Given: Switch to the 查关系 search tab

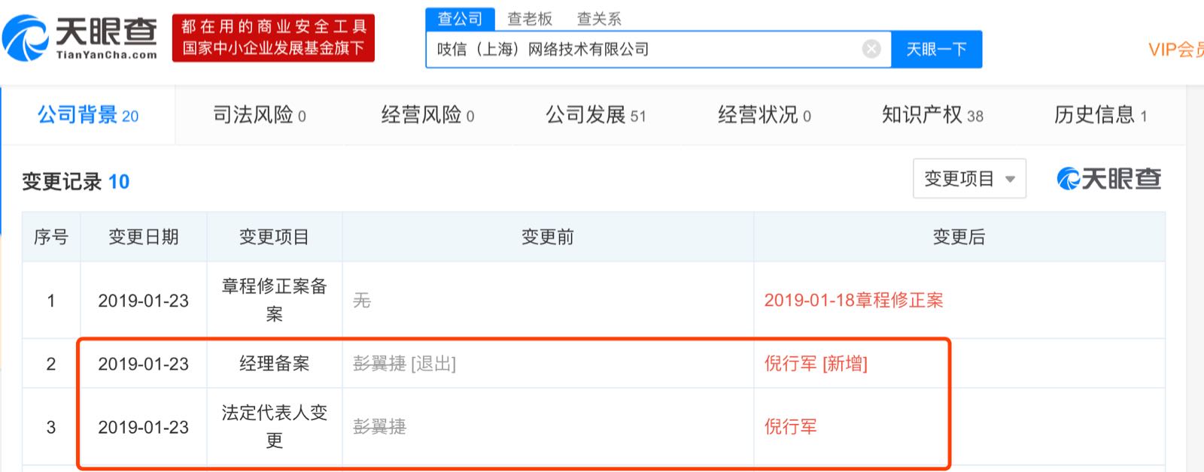Looking at the screenshot, I should pyautogui.click(x=599, y=19).
